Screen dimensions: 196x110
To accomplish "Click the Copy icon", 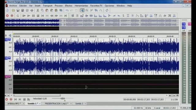I will (42, 10).
